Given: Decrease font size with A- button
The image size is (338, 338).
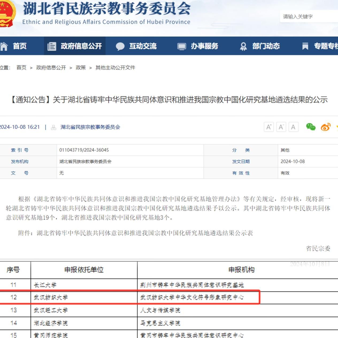Looking at the screenshot, I should tap(281, 127).
